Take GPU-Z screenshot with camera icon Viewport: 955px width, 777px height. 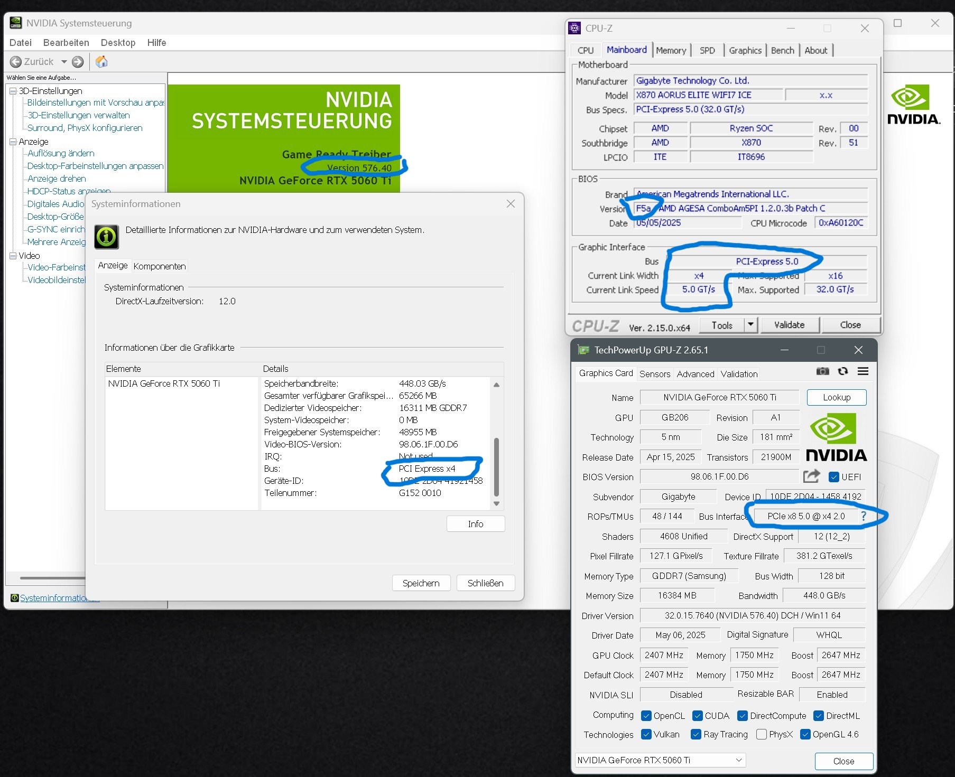(x=823, y=371)
